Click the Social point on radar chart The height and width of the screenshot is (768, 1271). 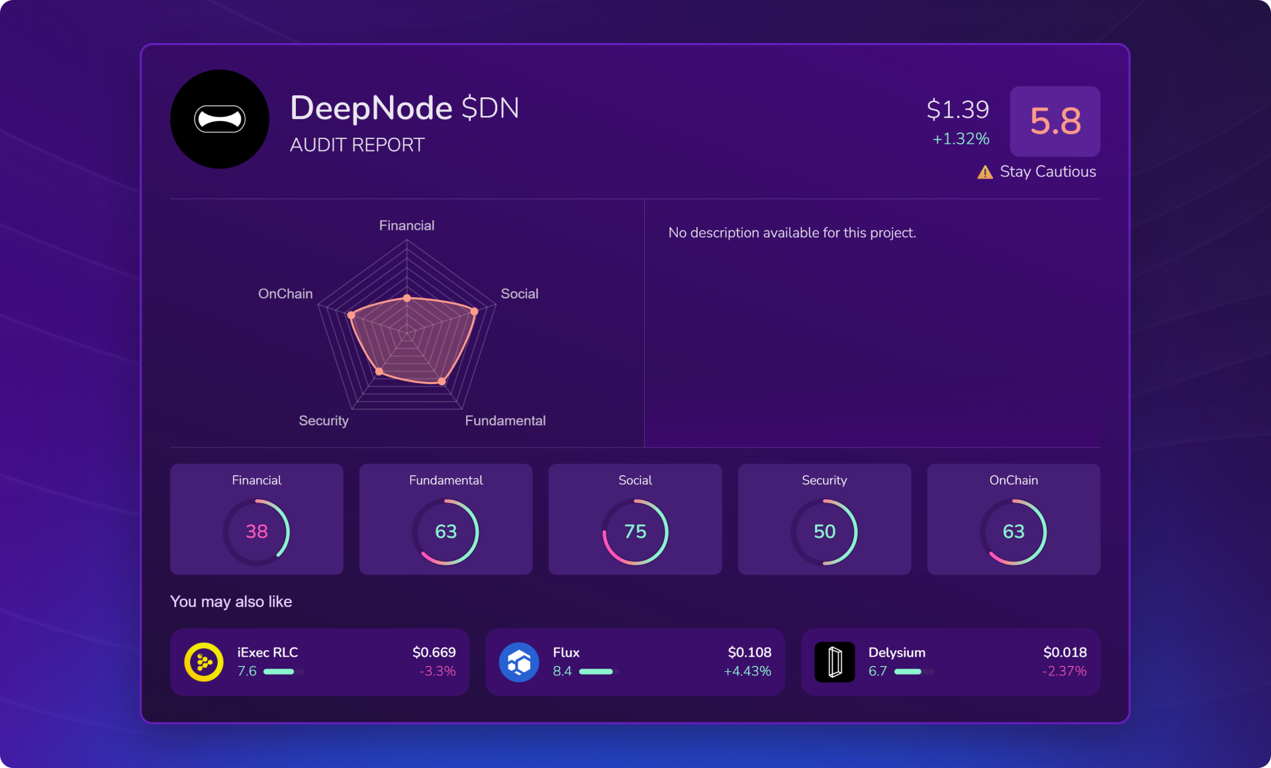pos(474,311)
